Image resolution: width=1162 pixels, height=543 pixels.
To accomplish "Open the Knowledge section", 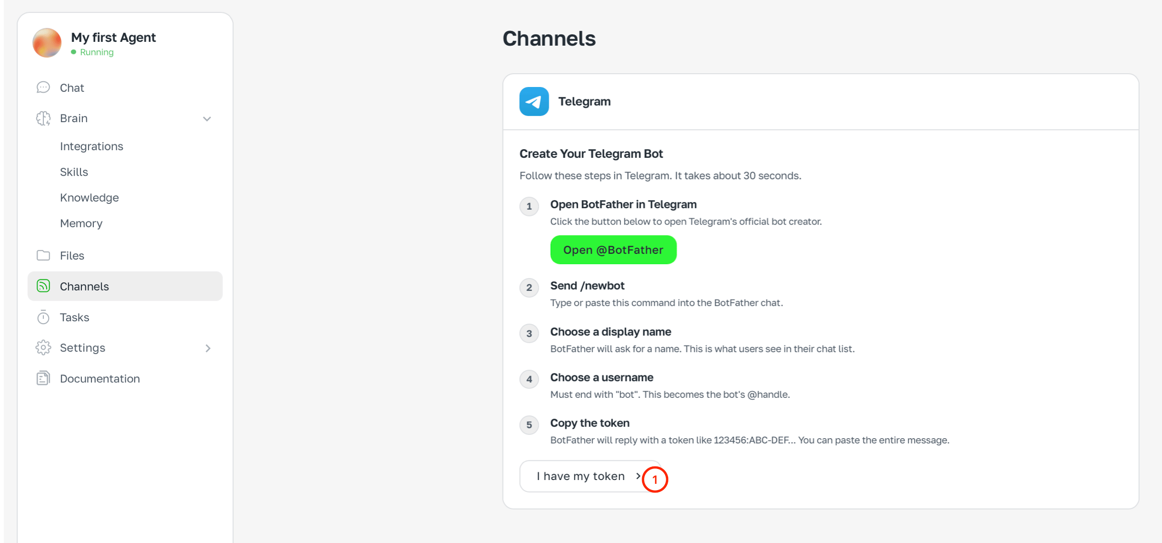I will 90,198.
